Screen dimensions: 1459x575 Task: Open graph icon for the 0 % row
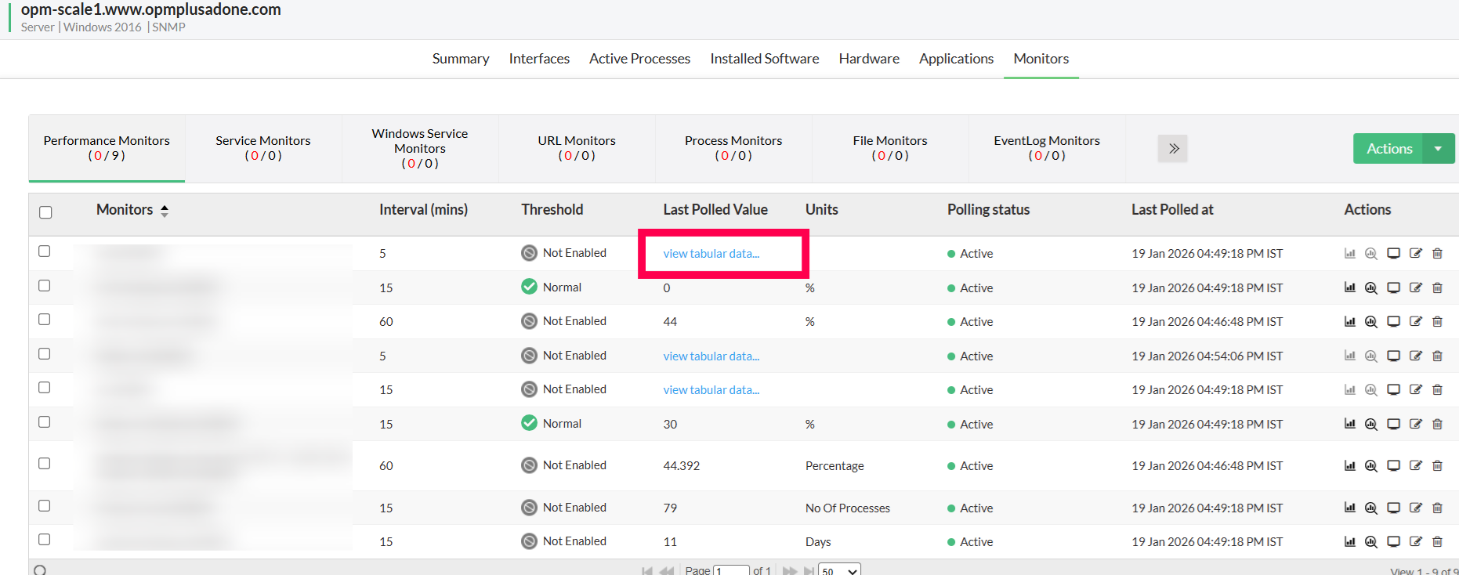point(1350,287)
